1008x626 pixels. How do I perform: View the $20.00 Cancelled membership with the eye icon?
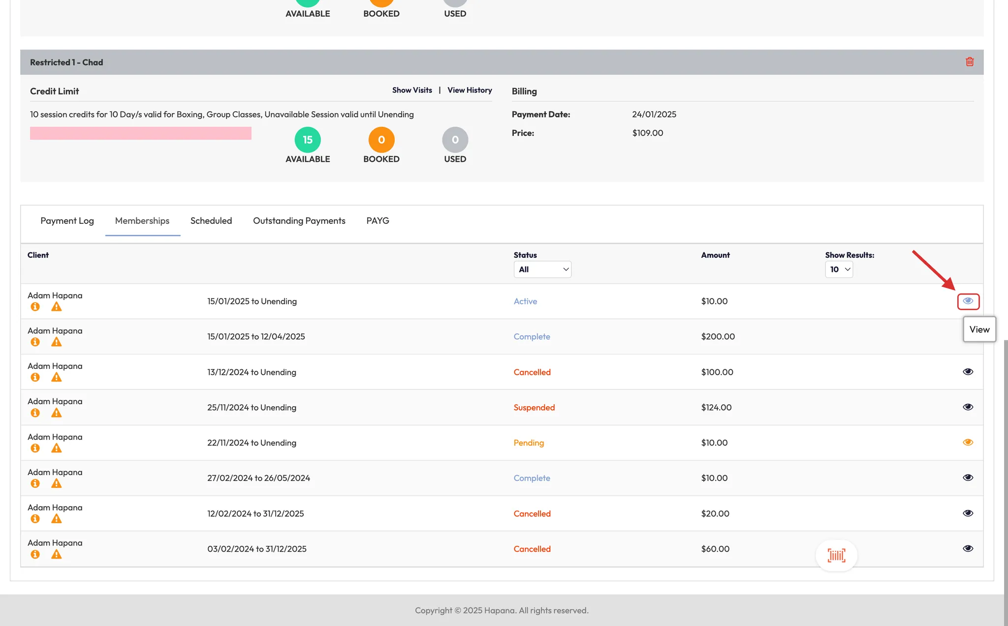pos(968,513)
